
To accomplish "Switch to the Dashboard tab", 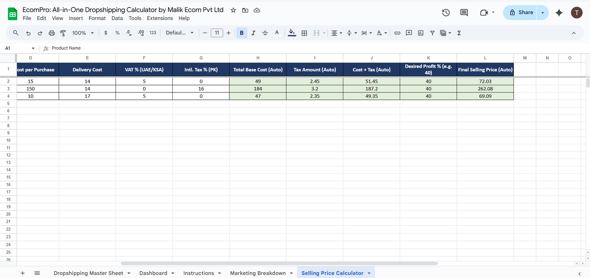I will pos(153,273).
